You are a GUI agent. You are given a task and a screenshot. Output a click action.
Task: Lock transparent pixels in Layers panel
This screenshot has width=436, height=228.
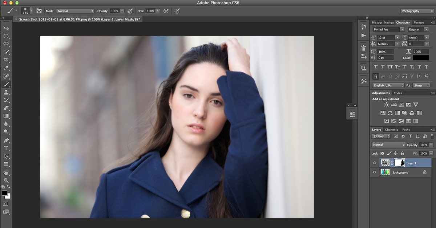click(x=382, y=154)
